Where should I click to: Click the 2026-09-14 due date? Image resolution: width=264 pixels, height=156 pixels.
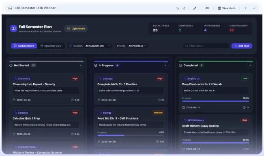tap(22, 100)
